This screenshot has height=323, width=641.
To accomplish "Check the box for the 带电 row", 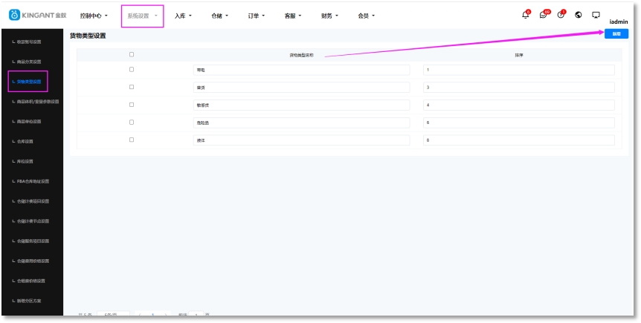I will click(x=132, y=70).
